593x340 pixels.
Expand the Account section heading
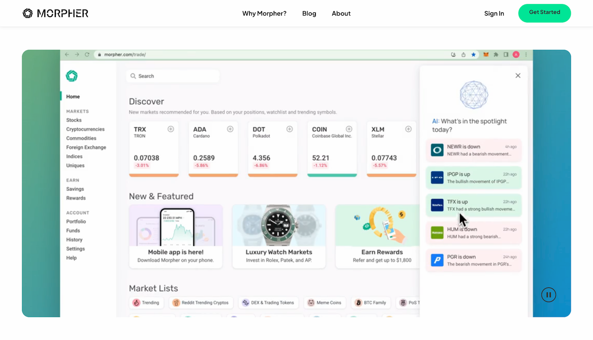(77, 213)
